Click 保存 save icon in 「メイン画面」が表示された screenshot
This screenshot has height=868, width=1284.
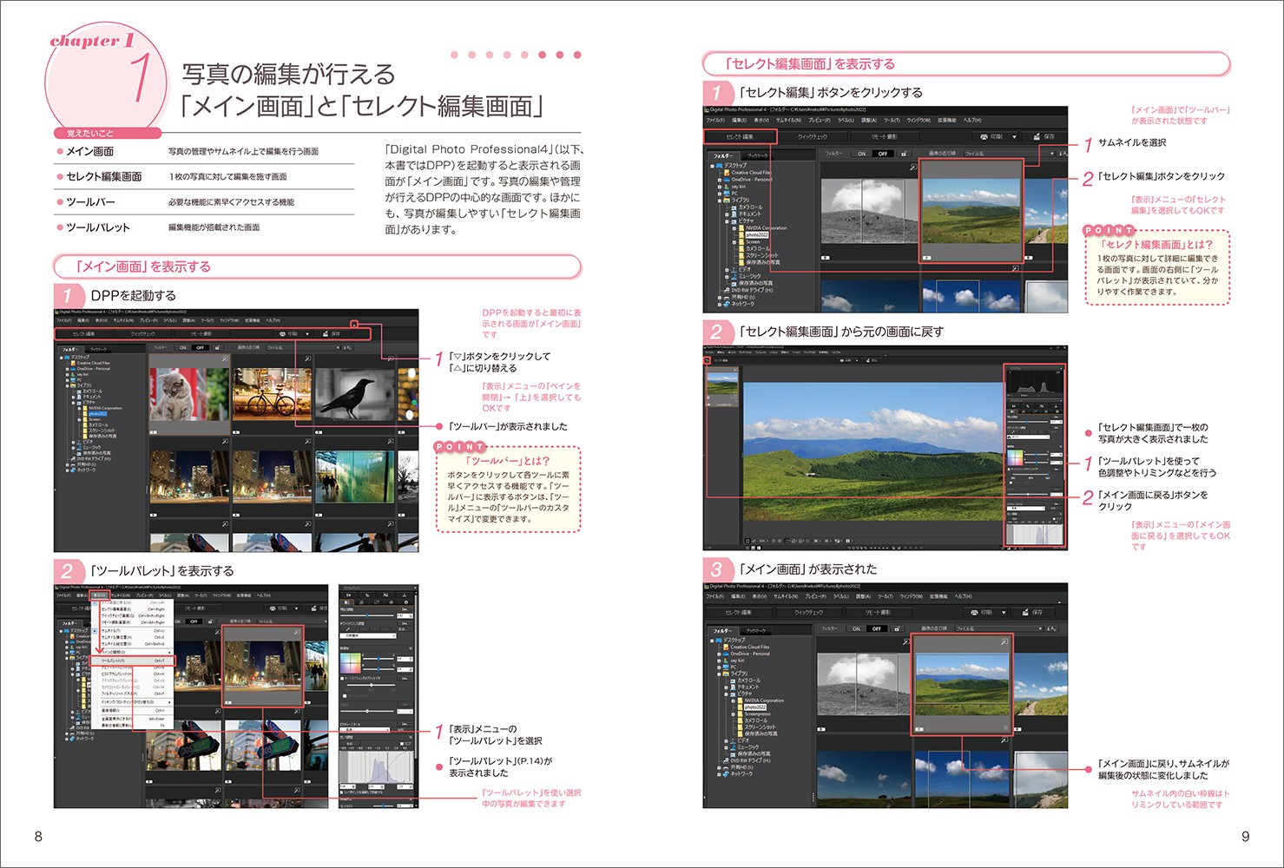[x=1025, y=613]
